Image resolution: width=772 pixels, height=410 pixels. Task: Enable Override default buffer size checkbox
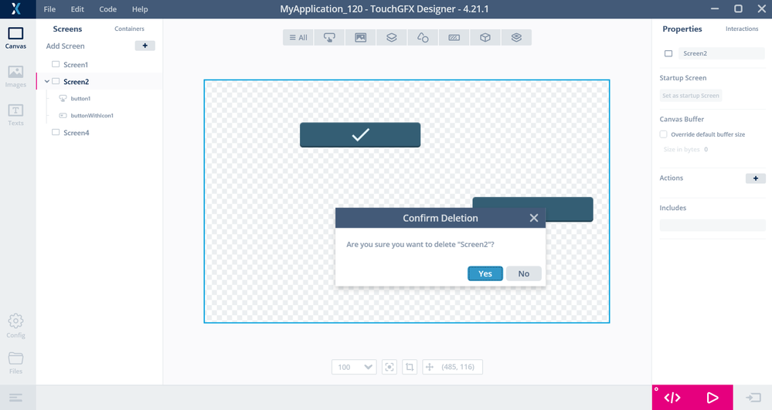[x=663, y=134]
